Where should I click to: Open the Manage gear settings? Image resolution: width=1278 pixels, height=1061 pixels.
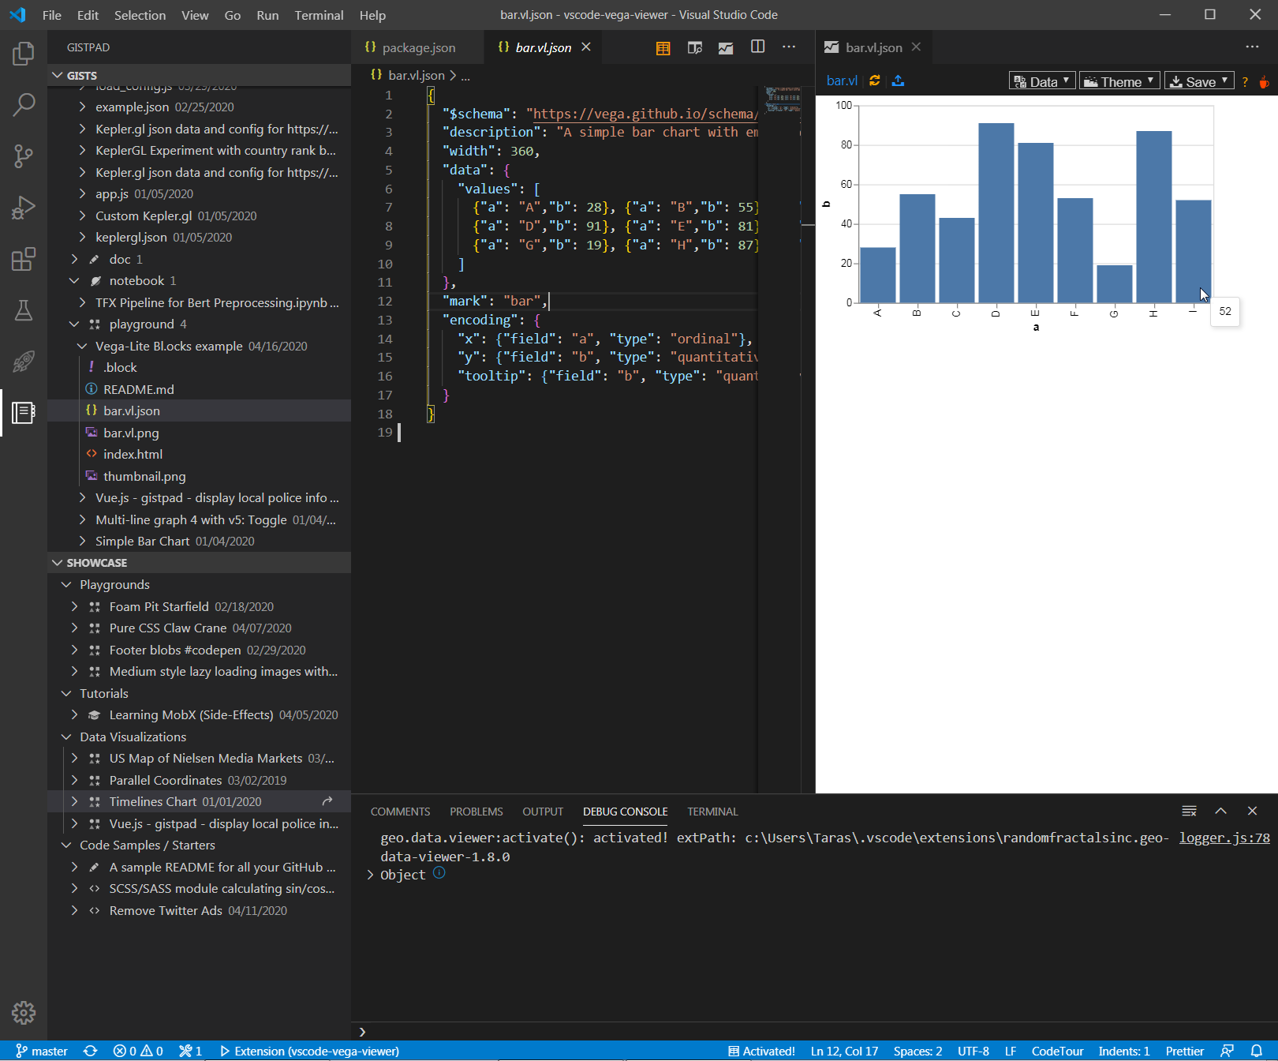(24, 1013)
